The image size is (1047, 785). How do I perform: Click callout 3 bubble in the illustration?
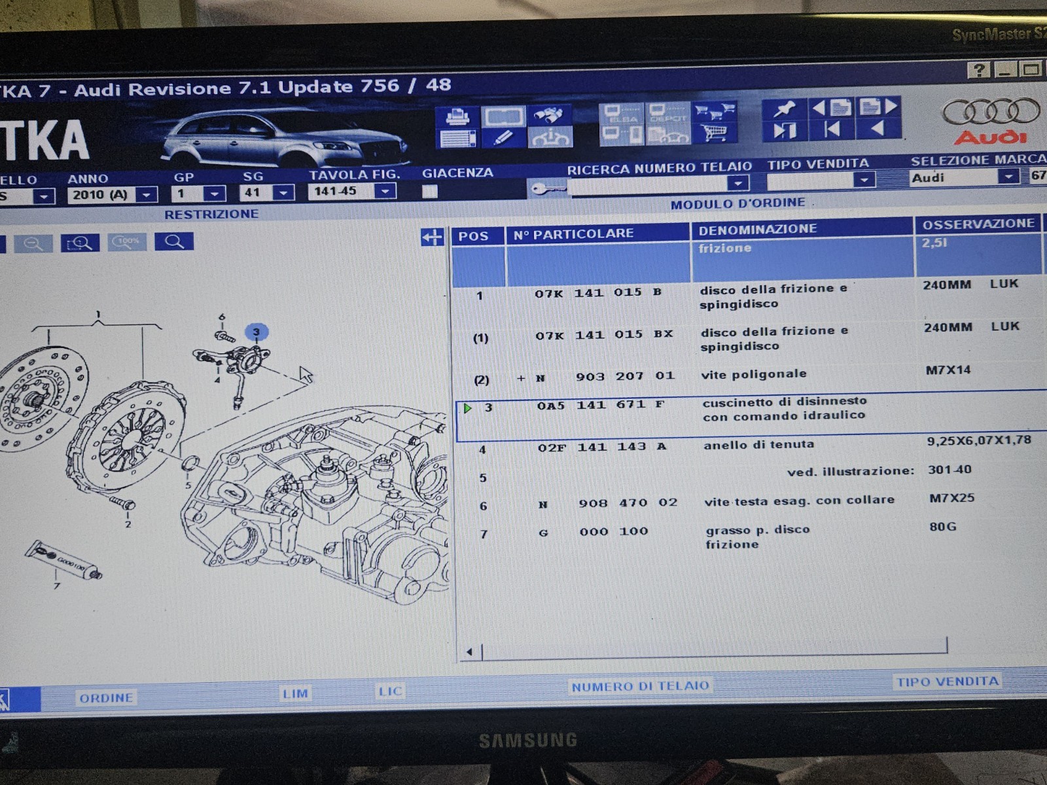coord(256,332)
